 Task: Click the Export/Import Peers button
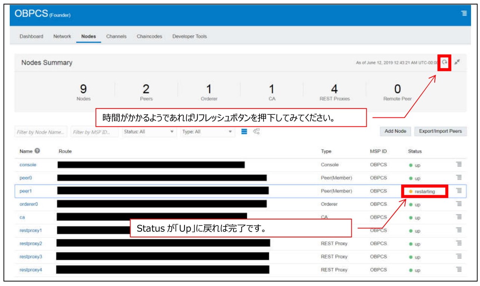click(x=440, y=131)
